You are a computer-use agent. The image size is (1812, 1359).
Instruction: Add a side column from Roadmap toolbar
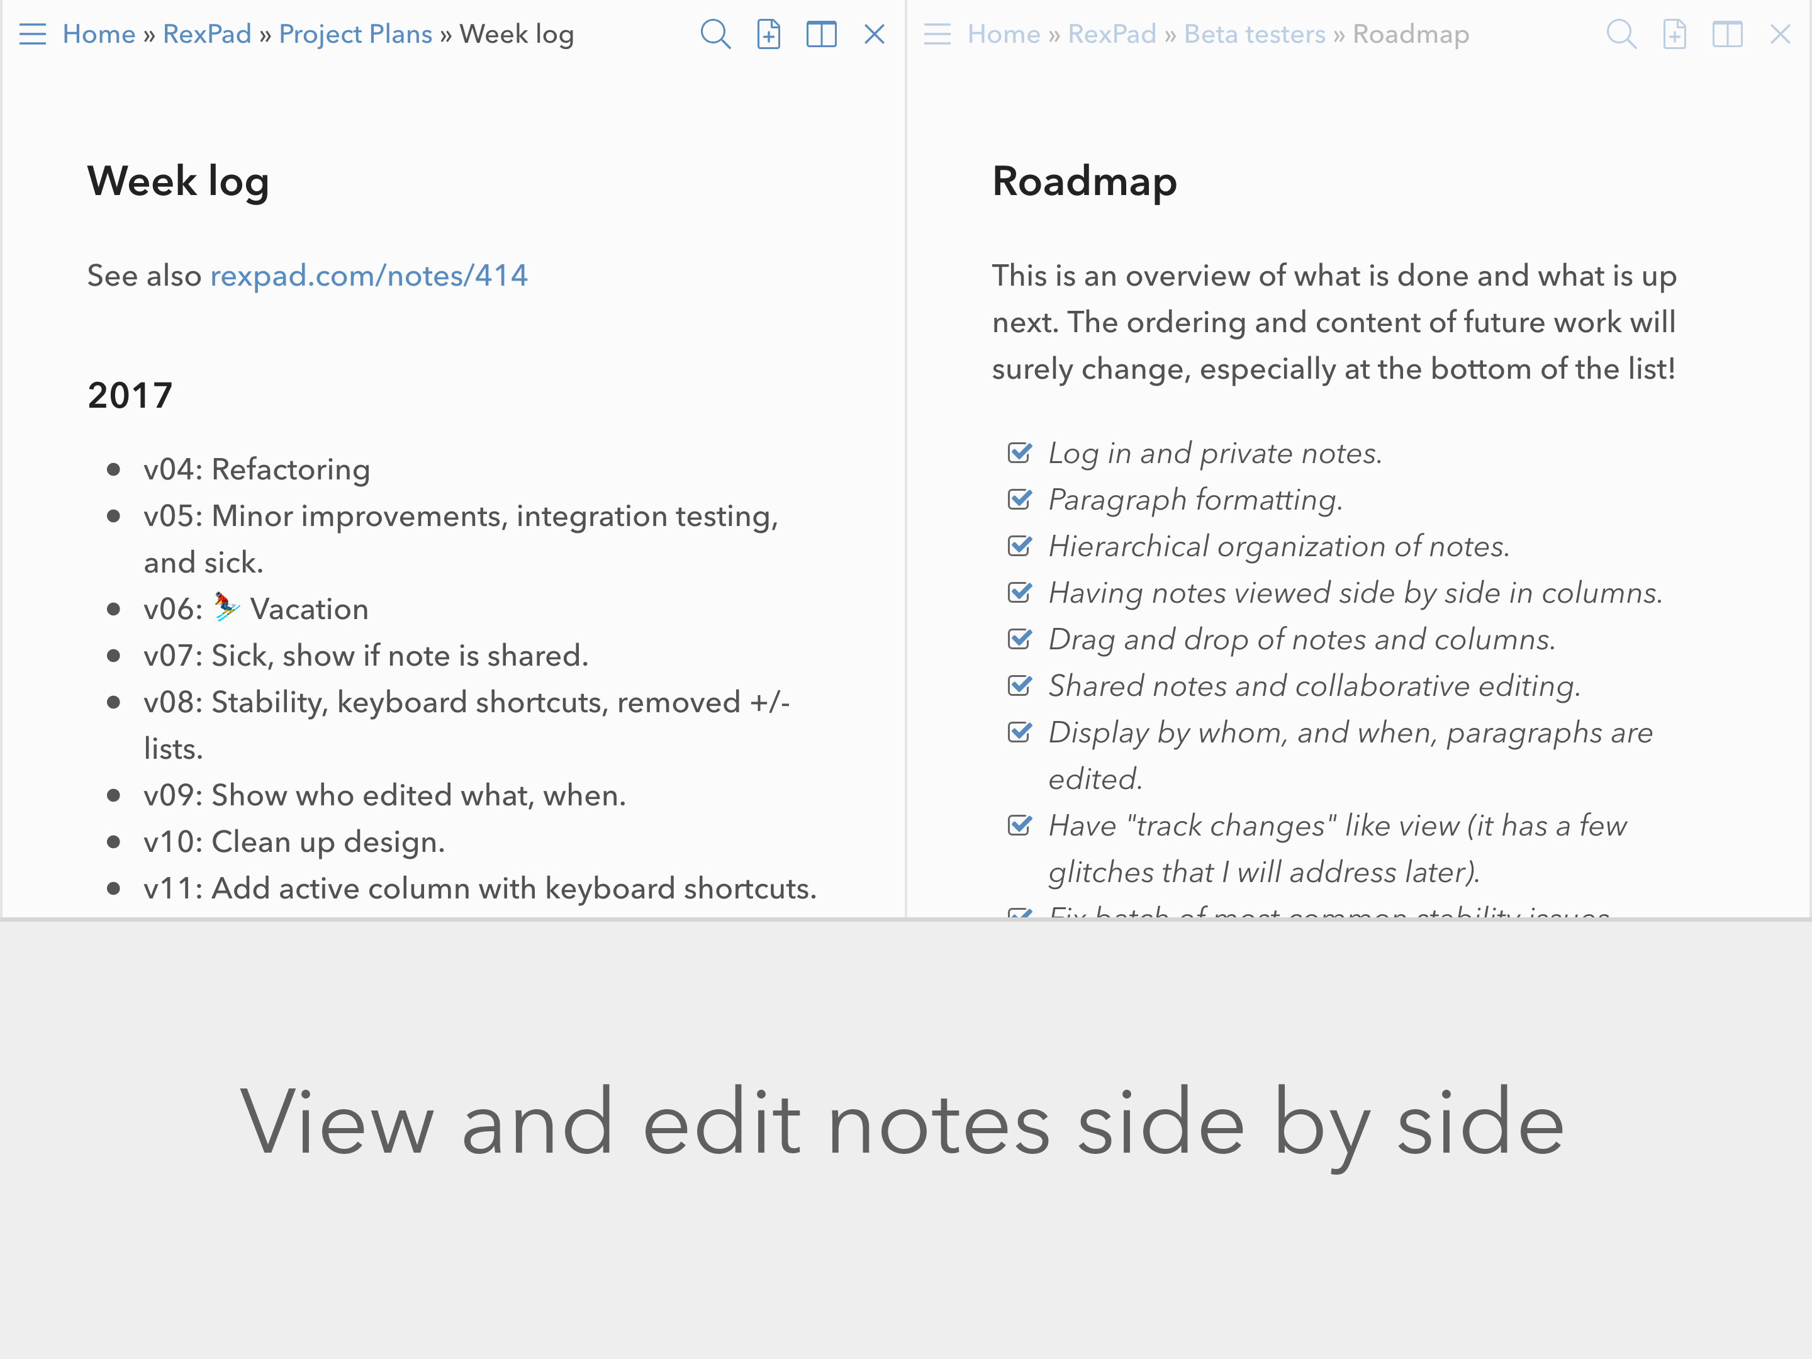point(1728,35)
